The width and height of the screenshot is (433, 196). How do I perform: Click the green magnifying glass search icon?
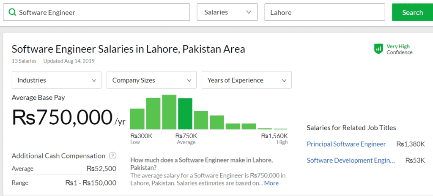[12, 12]
